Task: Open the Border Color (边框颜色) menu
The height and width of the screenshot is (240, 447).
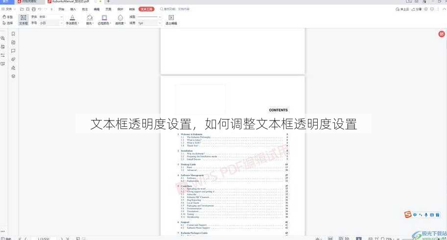Action: point(104,20)
